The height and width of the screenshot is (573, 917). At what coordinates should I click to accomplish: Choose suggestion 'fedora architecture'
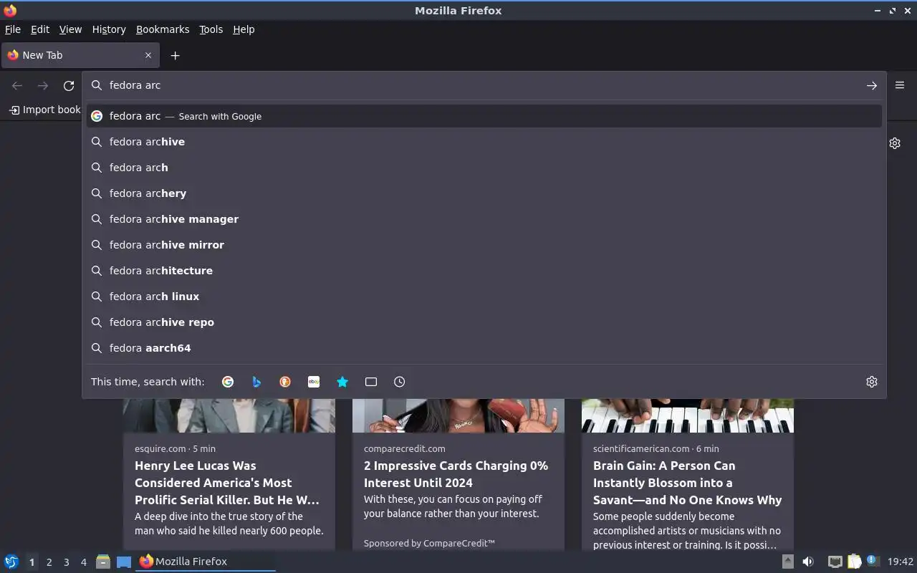pyautogui.click(x=484, y=271)
